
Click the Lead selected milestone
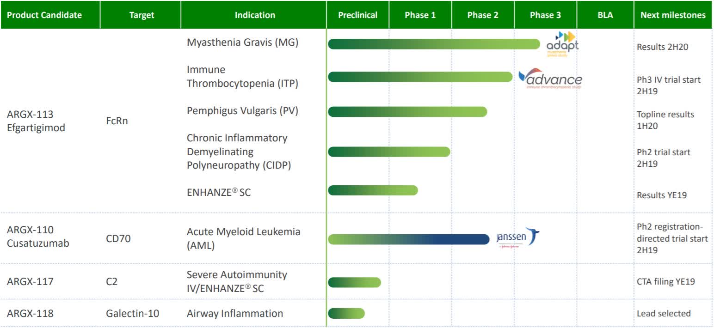point(664,313)
